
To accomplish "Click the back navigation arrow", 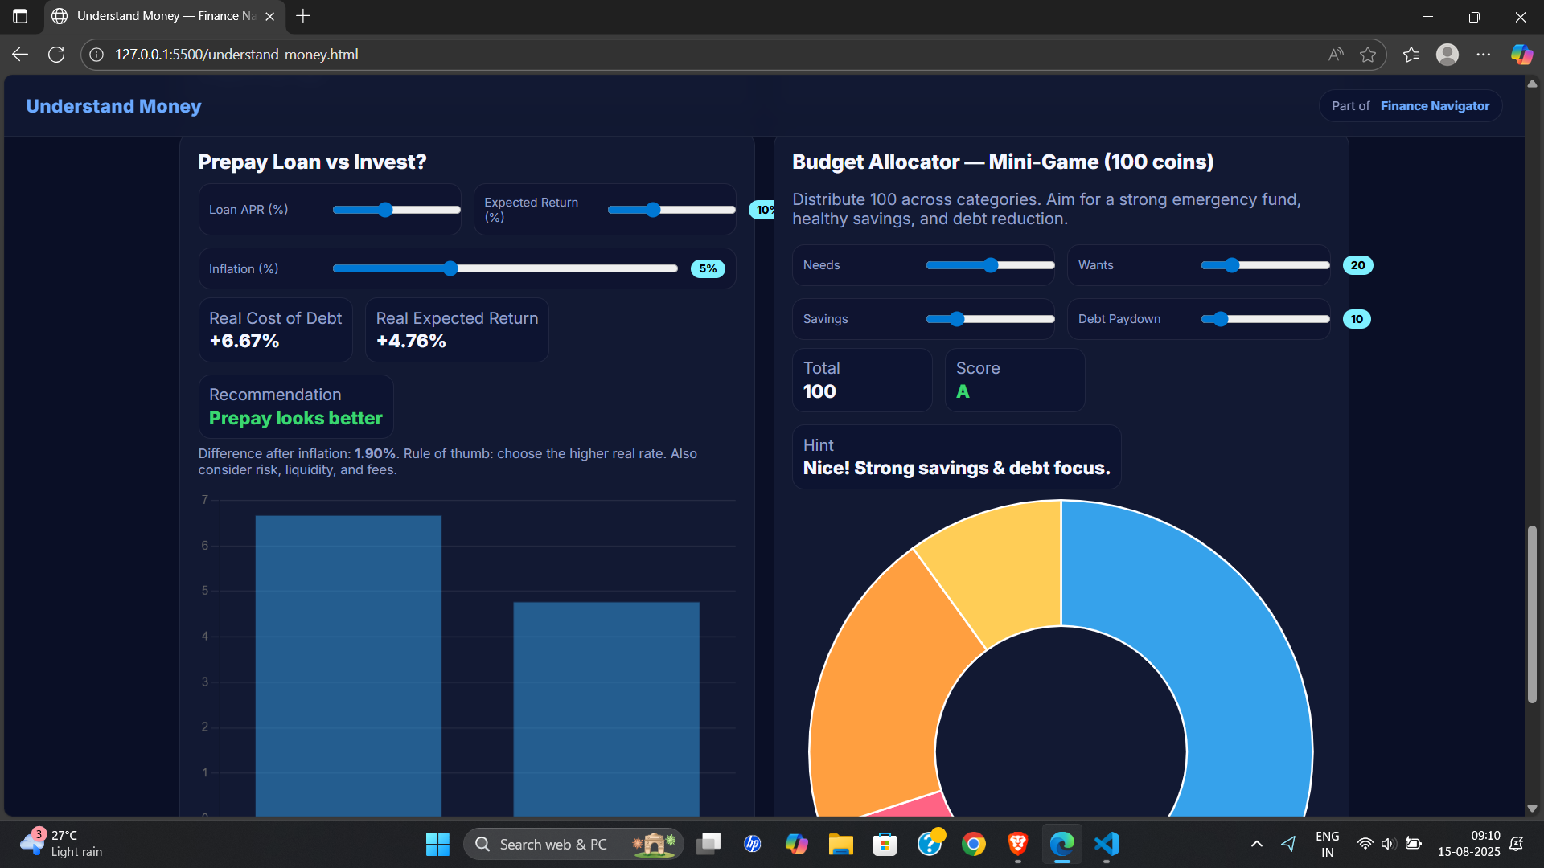I will coord(20,55).
